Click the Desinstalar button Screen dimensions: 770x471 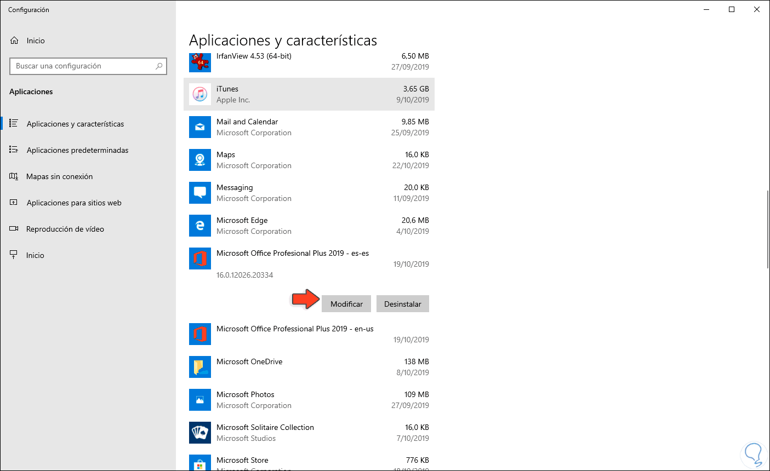403,304
